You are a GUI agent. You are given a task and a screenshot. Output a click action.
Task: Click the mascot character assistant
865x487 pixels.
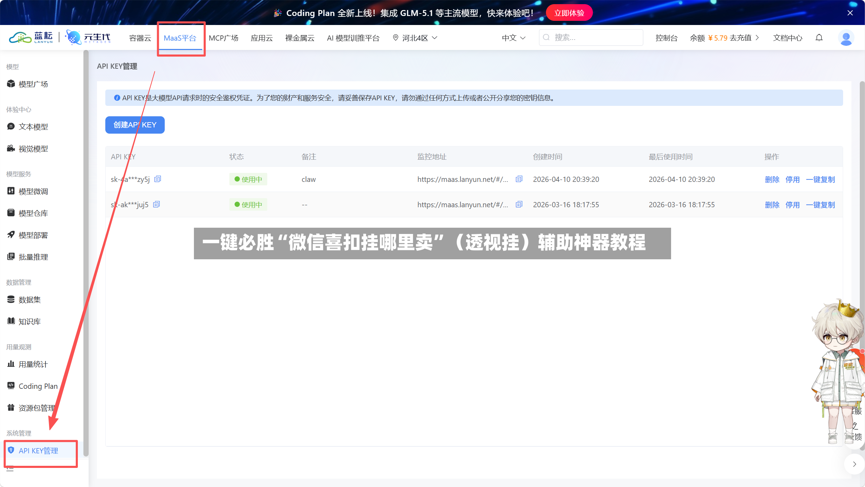coord(838,371)
